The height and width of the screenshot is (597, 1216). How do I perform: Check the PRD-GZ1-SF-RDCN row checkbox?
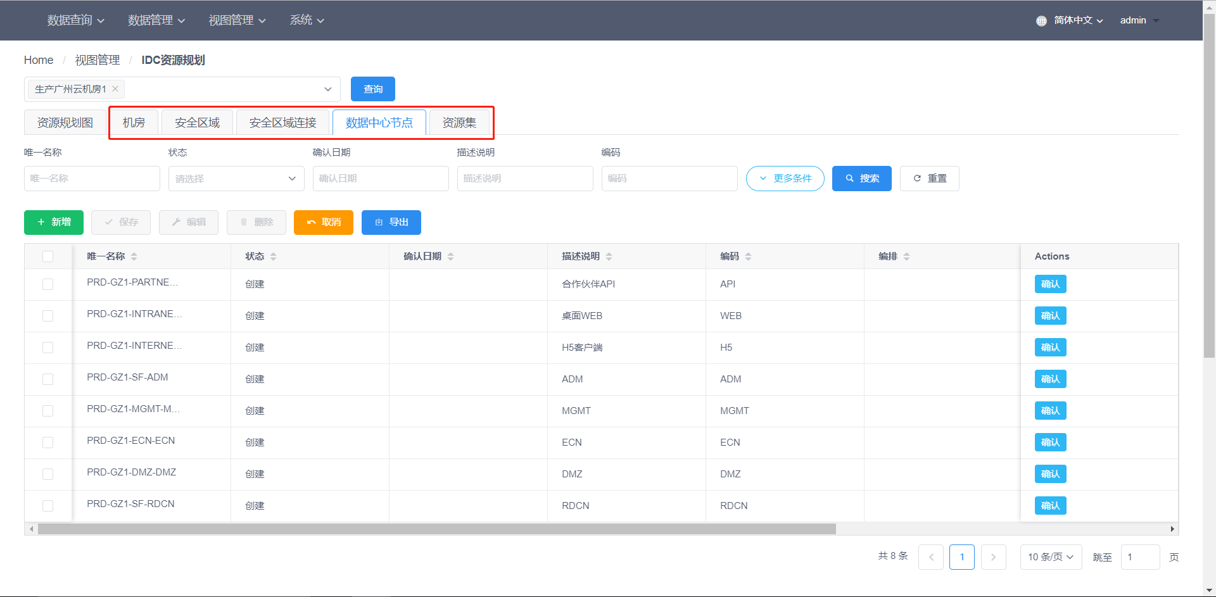(47, 506)
